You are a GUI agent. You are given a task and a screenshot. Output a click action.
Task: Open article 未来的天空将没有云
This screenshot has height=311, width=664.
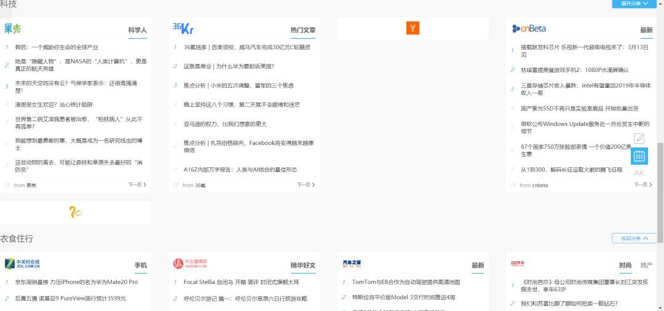point(76,87)
